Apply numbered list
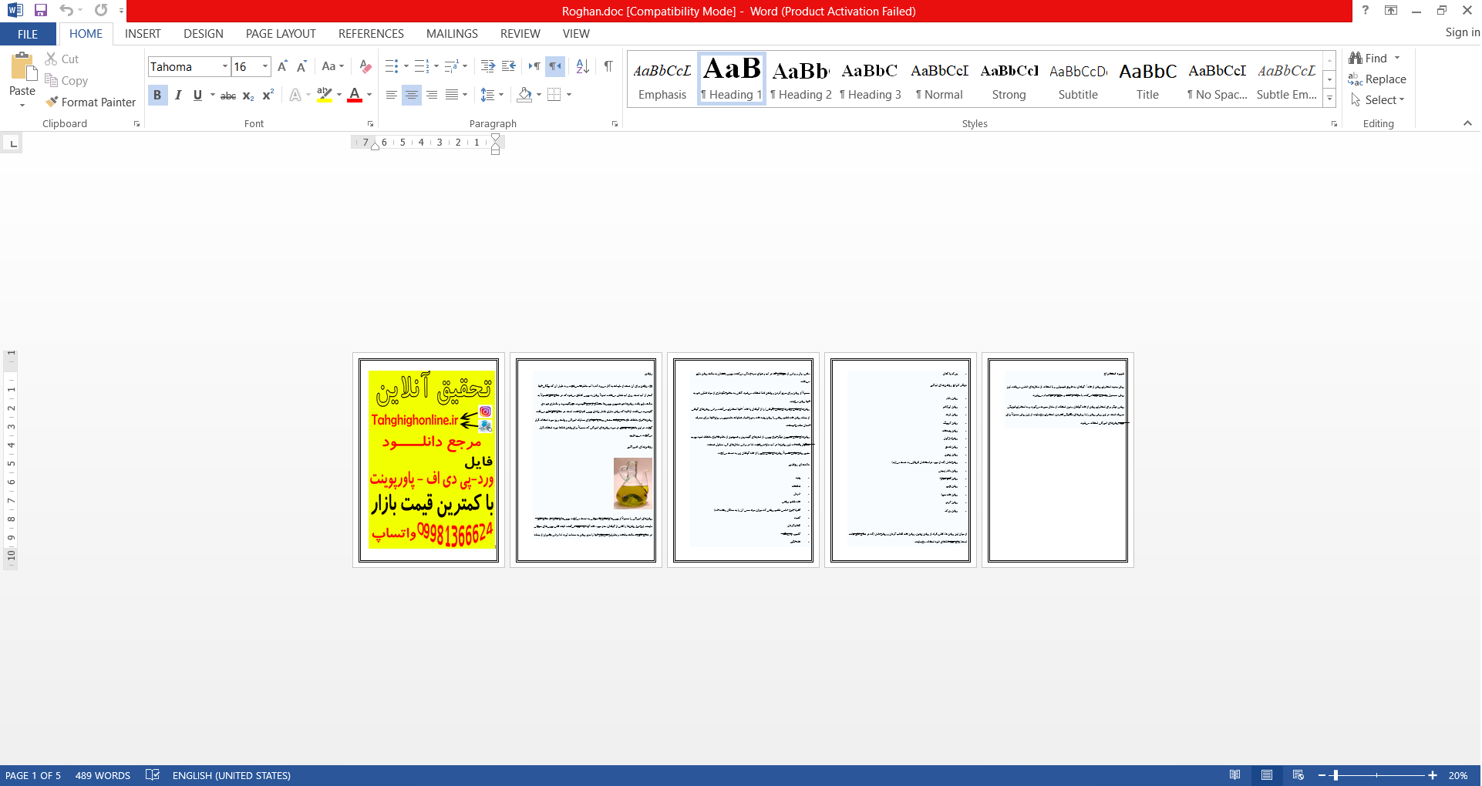Image resolution: width=1482 pixels, height=786 pixels. [422, 67]
